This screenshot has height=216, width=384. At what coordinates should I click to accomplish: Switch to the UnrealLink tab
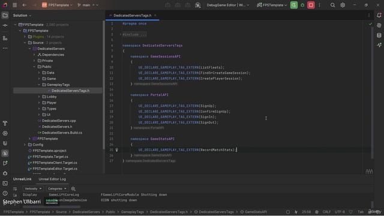(22, 179)
